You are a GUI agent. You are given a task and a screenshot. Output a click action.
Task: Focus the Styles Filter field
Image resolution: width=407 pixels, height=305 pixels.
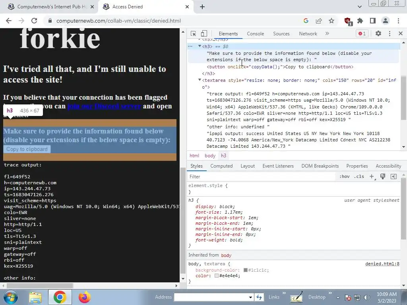(x=262, y=177)
